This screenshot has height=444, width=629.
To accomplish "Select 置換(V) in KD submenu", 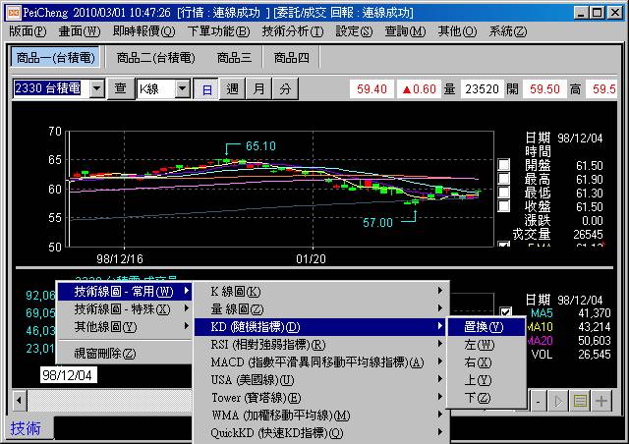I will click(x=486, y=326).
